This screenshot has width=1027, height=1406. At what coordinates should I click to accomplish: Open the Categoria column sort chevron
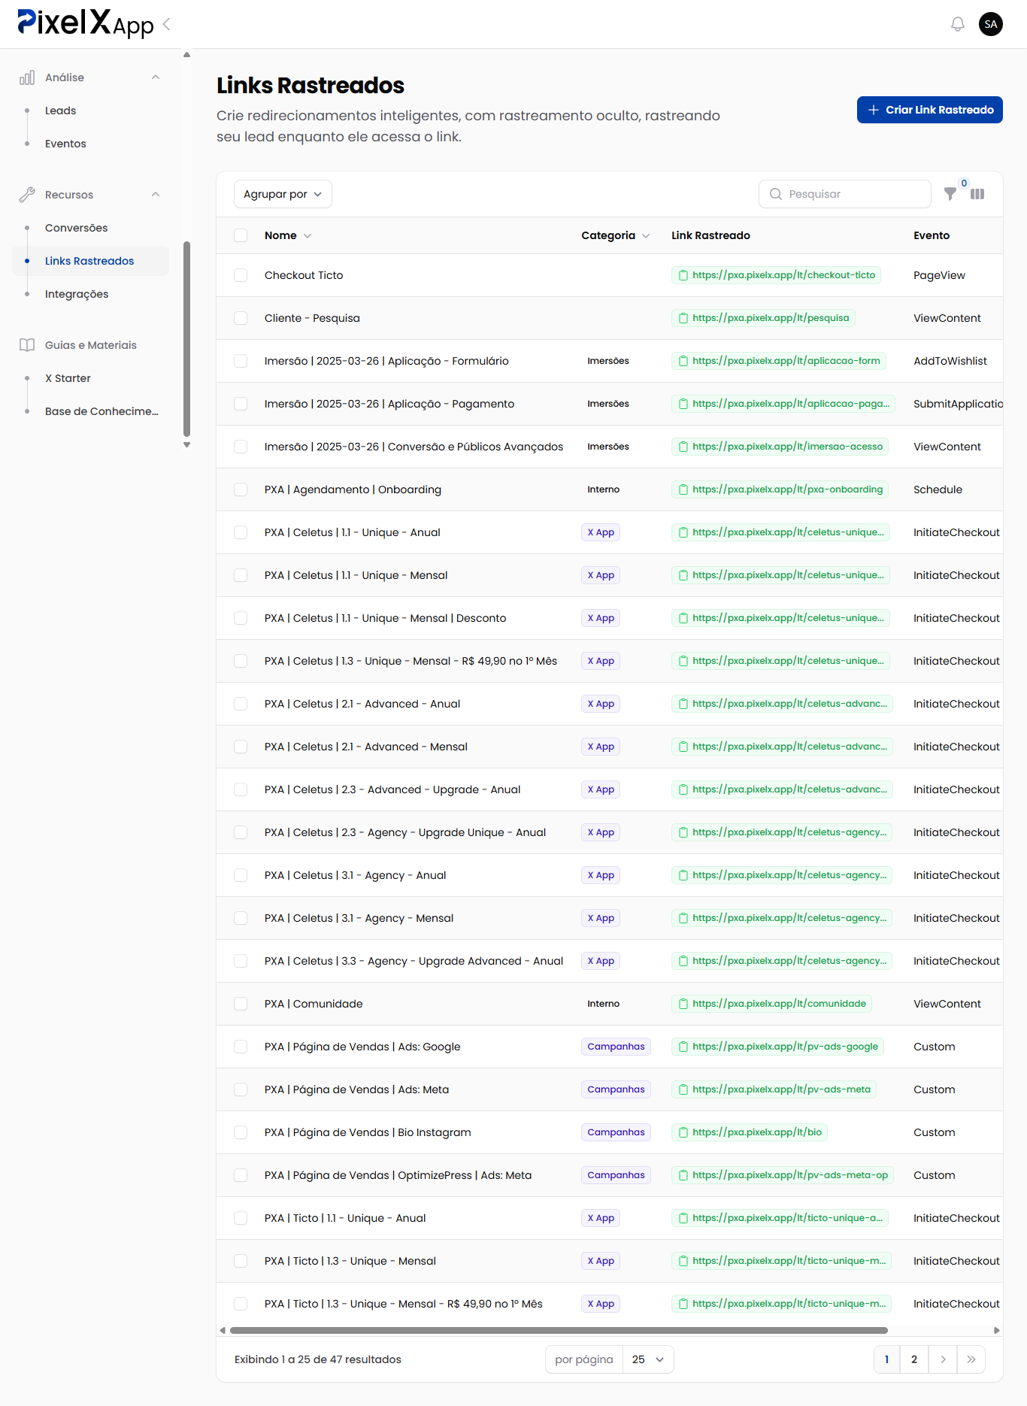[646, 236]
